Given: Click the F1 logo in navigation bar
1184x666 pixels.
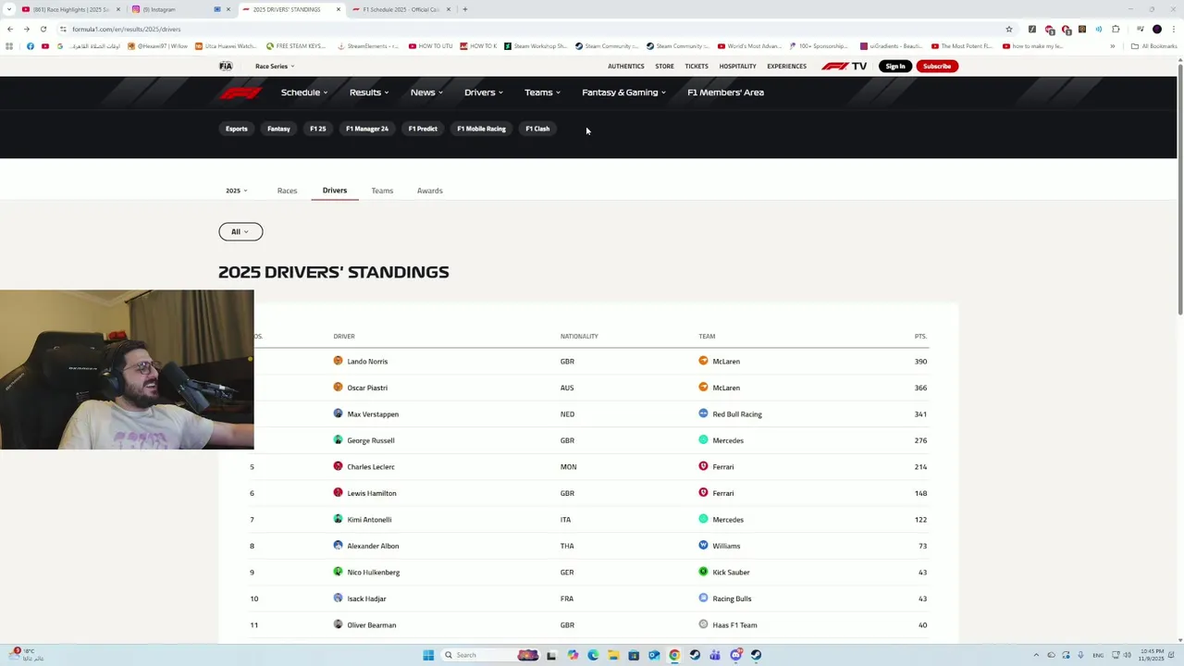Looking at the screenshot, I should (x=240, y=92).
